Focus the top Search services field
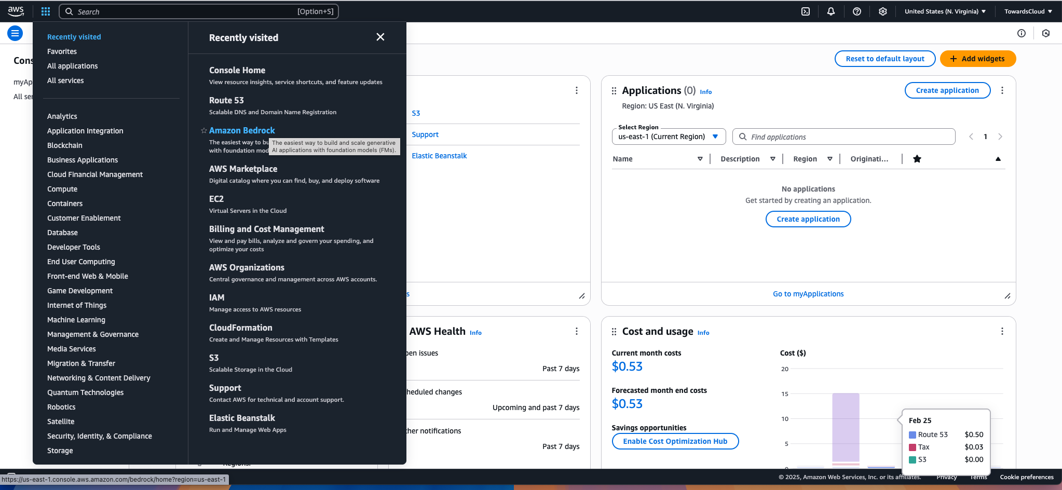1062x490 pixels. click(199, 11)
